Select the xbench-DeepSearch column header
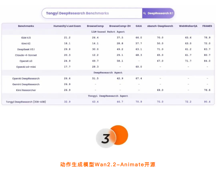This screenshot has width=223, height=173. pos(160,26)
